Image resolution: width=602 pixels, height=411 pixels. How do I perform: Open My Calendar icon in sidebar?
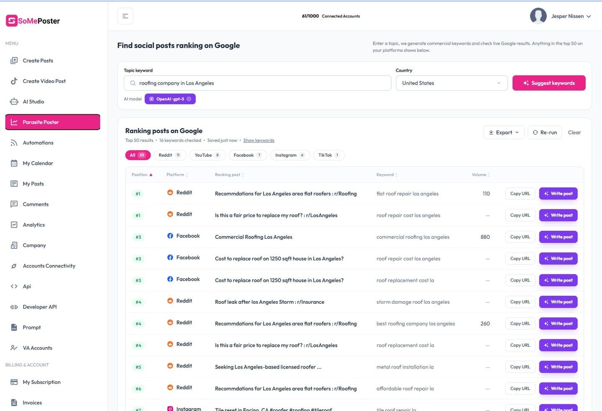click(x=14, y=163)
